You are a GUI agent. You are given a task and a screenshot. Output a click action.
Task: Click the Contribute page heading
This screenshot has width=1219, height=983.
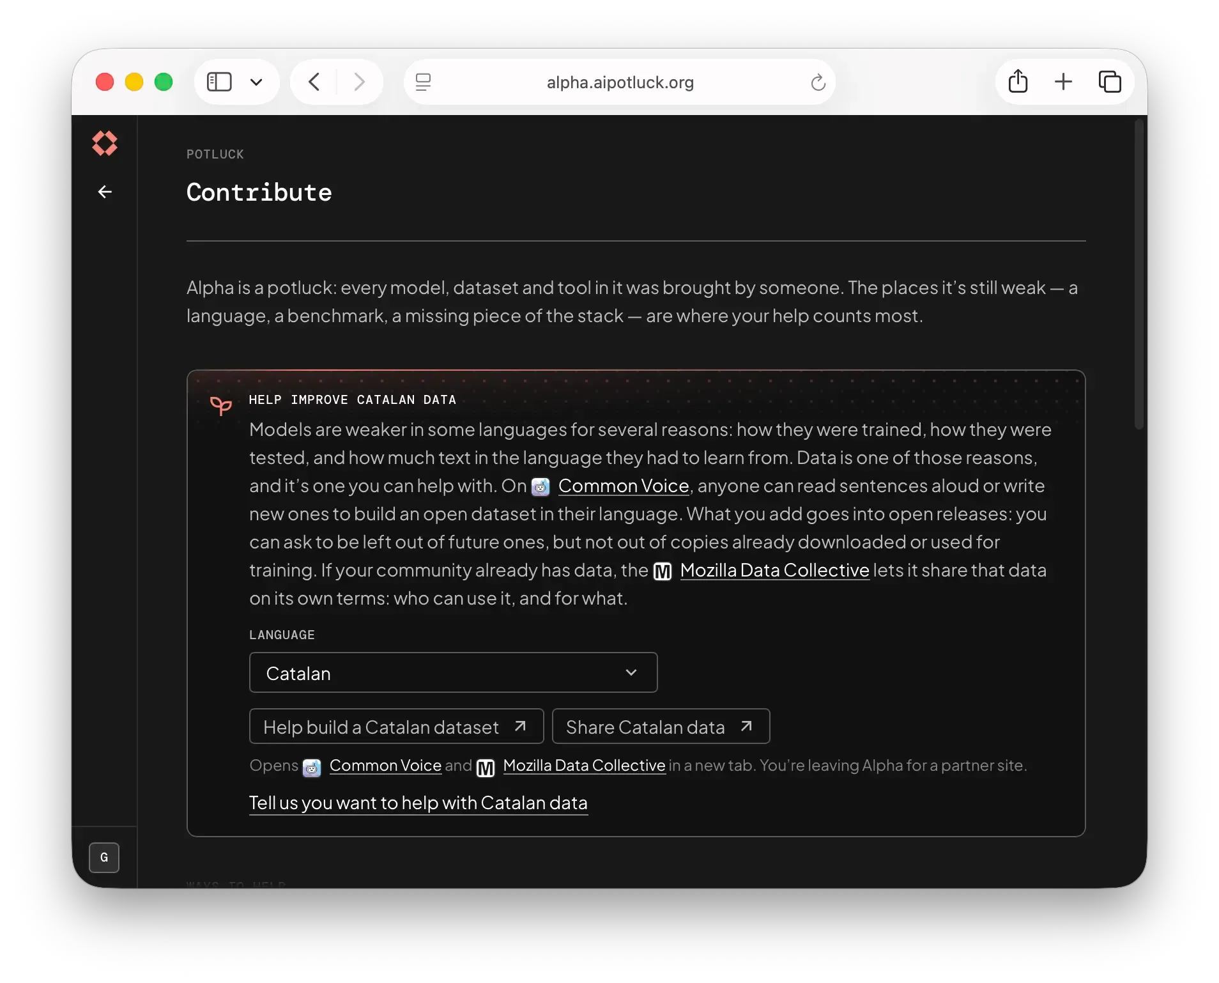click(x=259, y=192)
